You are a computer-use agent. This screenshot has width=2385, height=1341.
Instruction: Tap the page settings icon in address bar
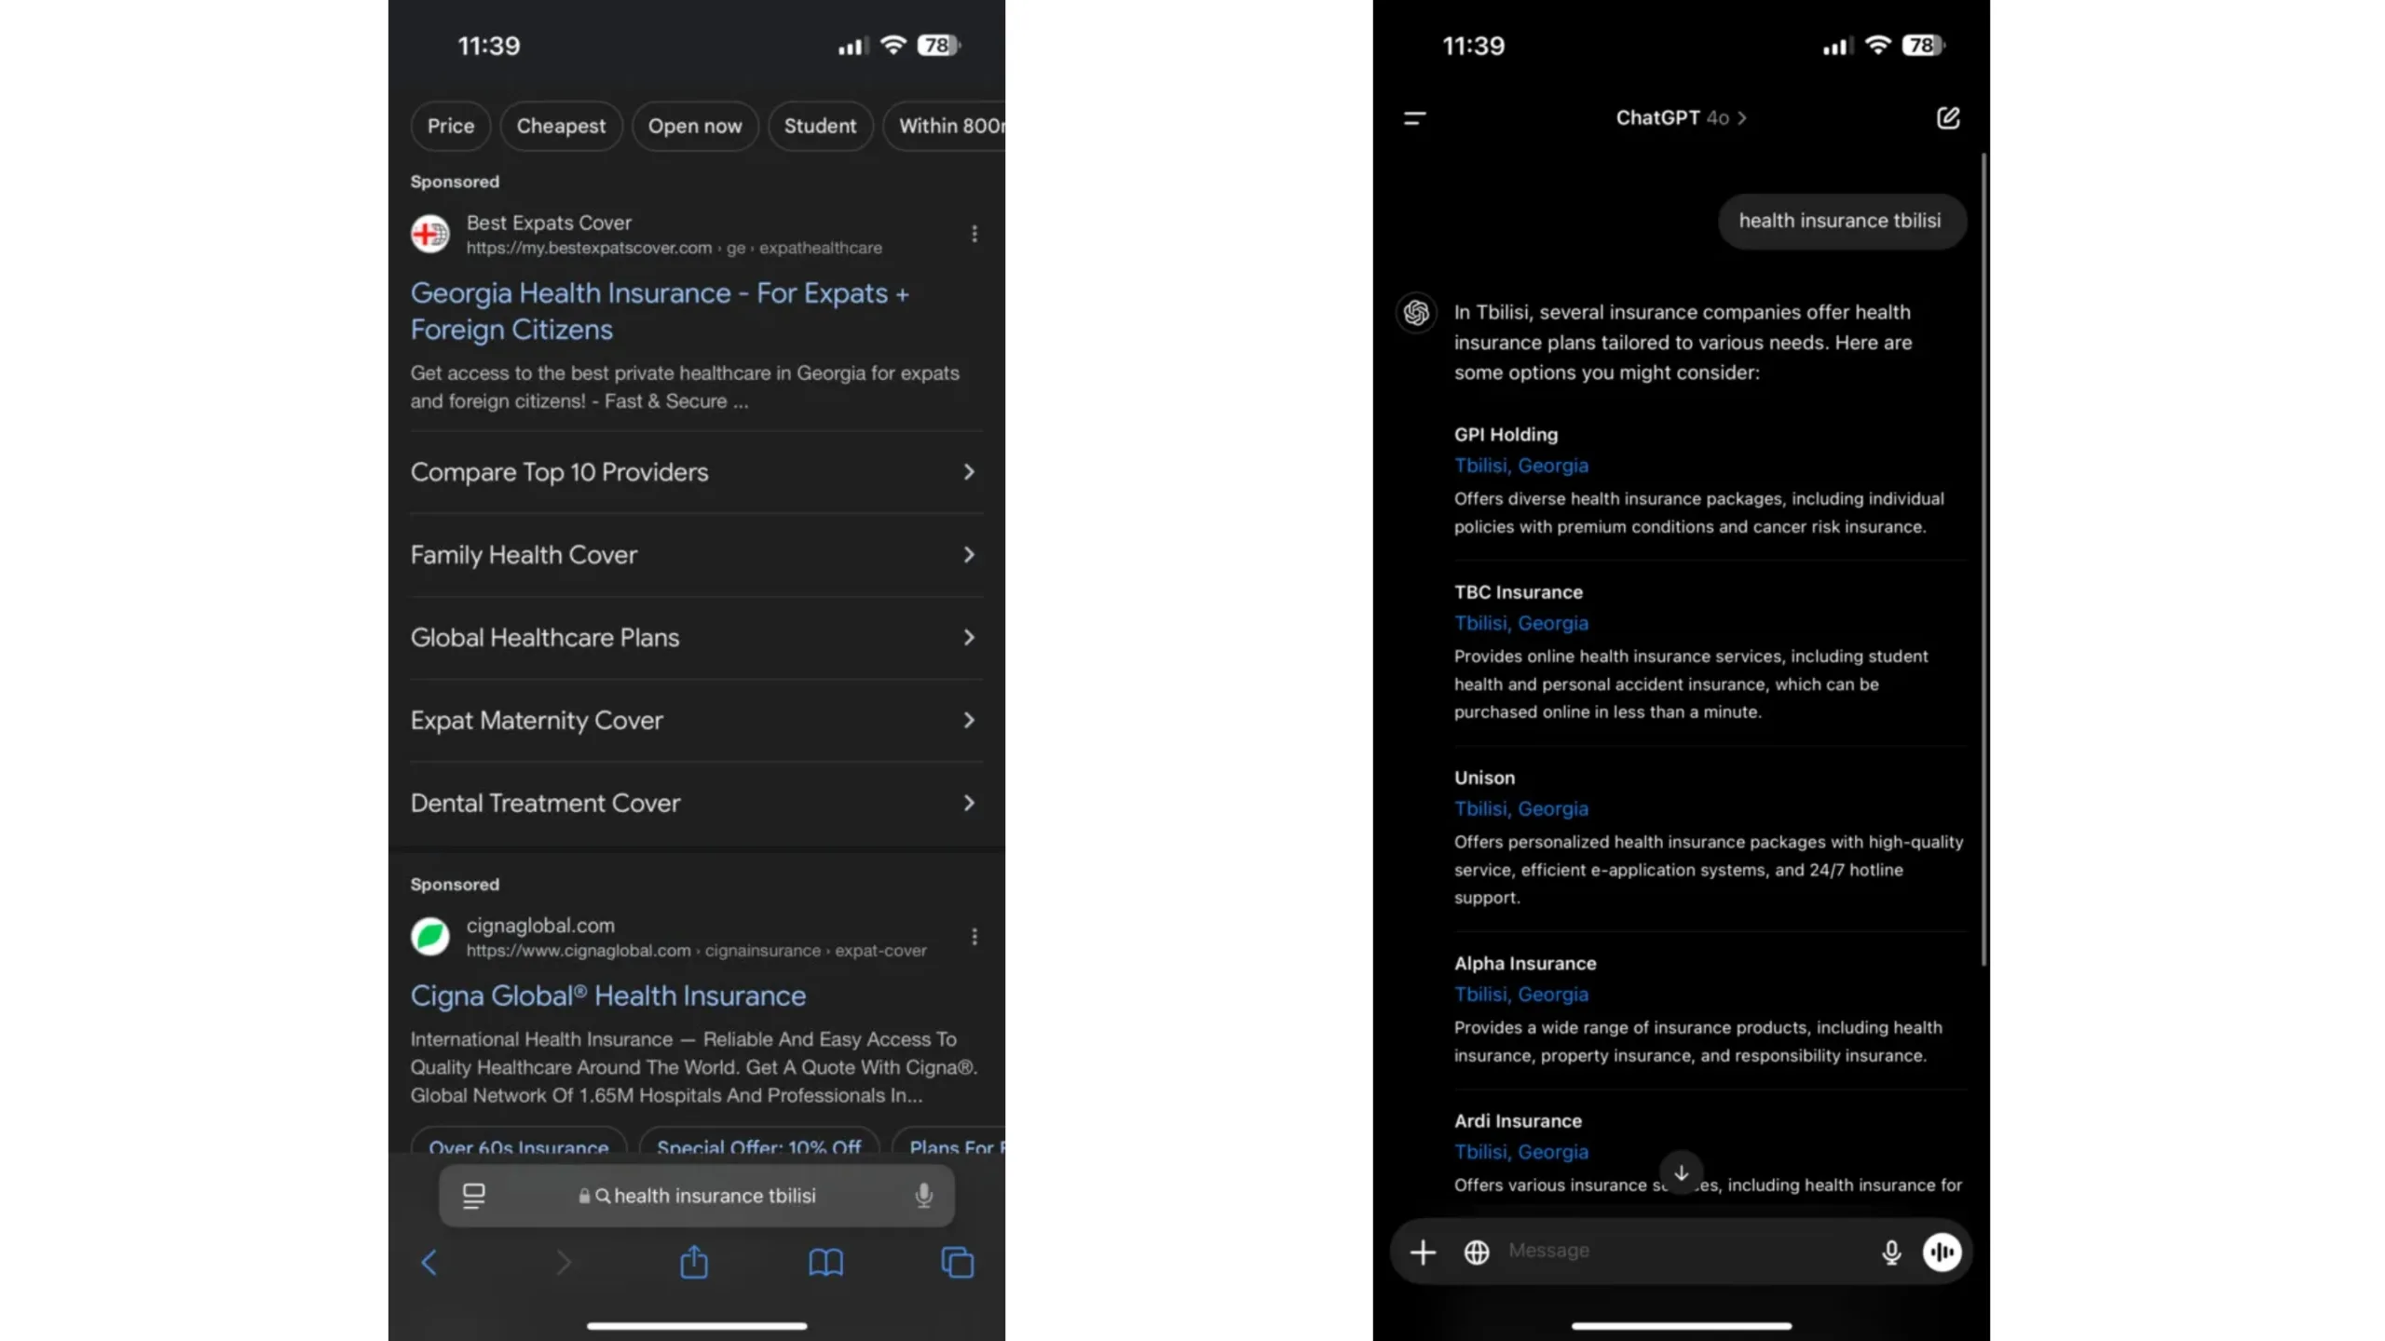click(473, 1196)
